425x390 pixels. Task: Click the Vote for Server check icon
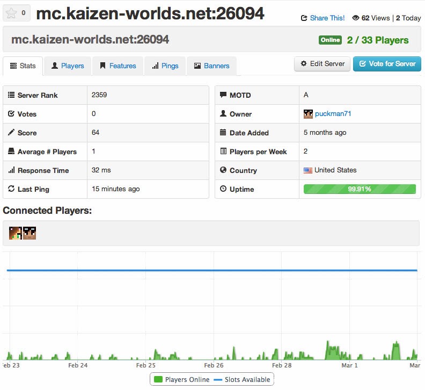[x=363, y=63]
